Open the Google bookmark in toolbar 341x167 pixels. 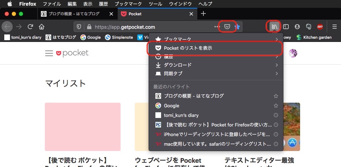point(90,37)
